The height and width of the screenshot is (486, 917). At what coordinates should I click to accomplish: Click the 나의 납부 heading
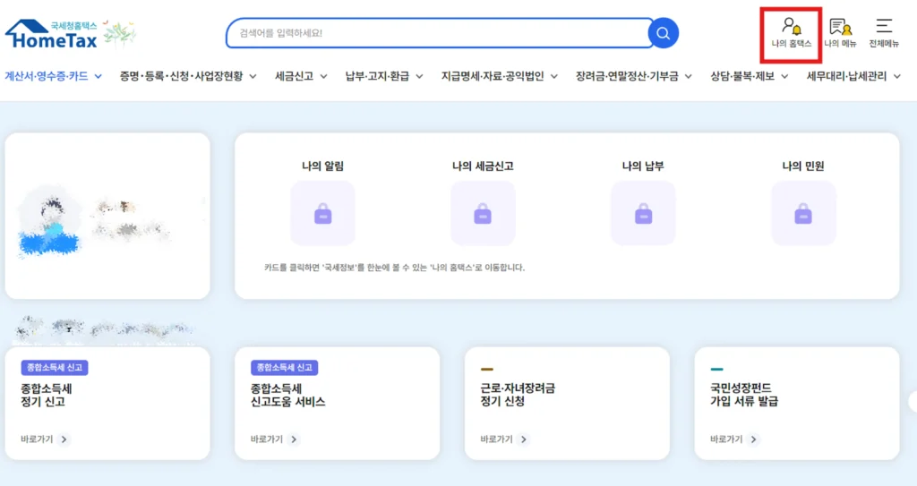pos(643,166)
